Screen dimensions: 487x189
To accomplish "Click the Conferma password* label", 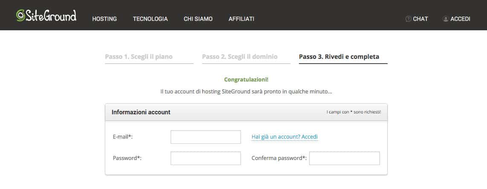I will [x=279, y=158].
